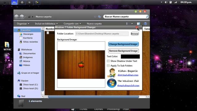Click the search magnifier icon
The height and width of the screenshot is (111, 197).
[147, 17]
